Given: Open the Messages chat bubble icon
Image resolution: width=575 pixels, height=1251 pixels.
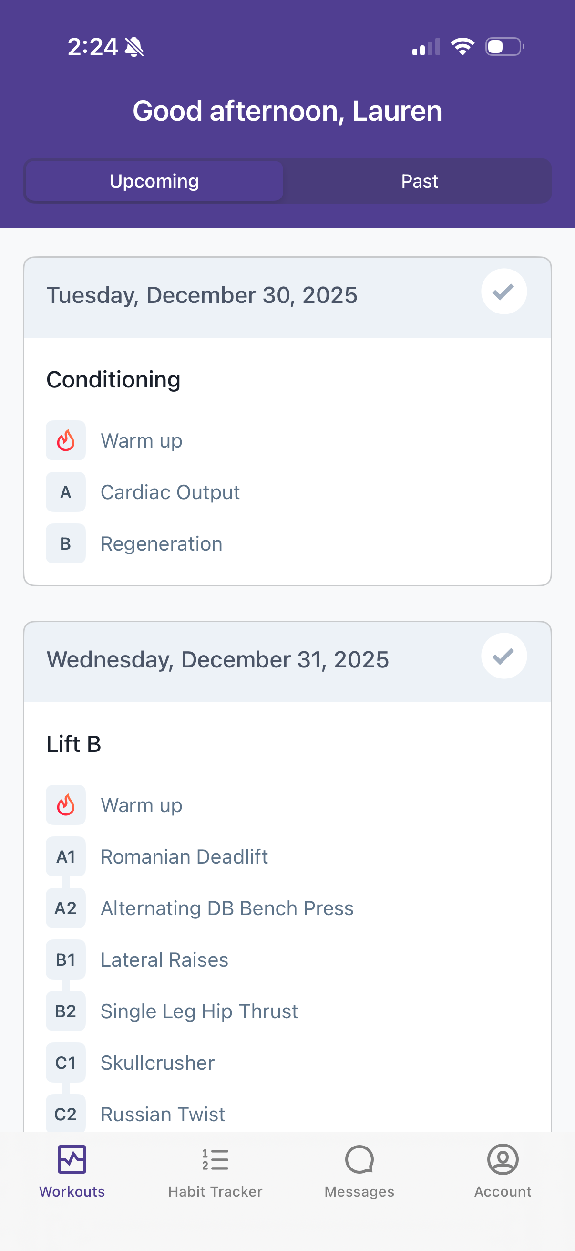Looking at the screenshot, I should pos(359,1159).
